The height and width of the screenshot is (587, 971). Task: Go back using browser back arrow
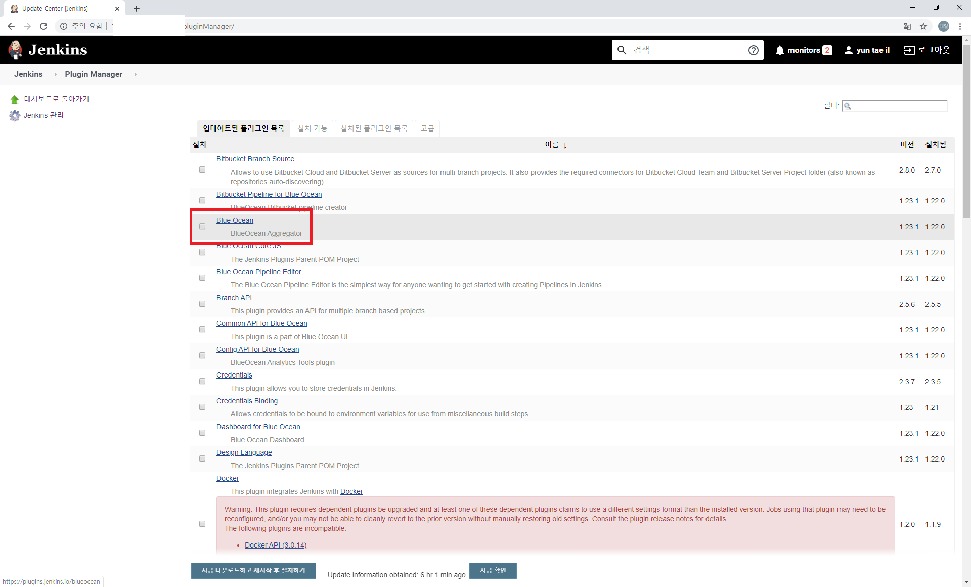(11, 26)
